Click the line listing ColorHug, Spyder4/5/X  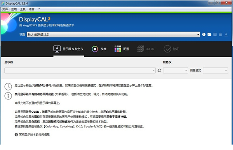(79, 127)
